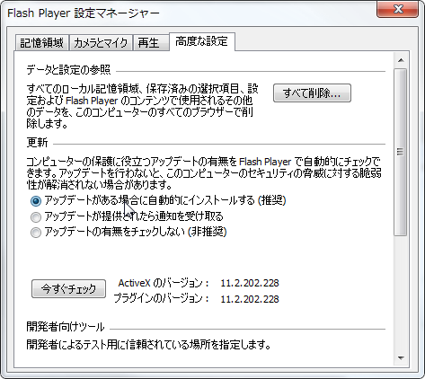The image size is (425, 379).
Task: Click the プラグインのバージョン value 11.2.202.228
Action: click(x=250, y=299)
